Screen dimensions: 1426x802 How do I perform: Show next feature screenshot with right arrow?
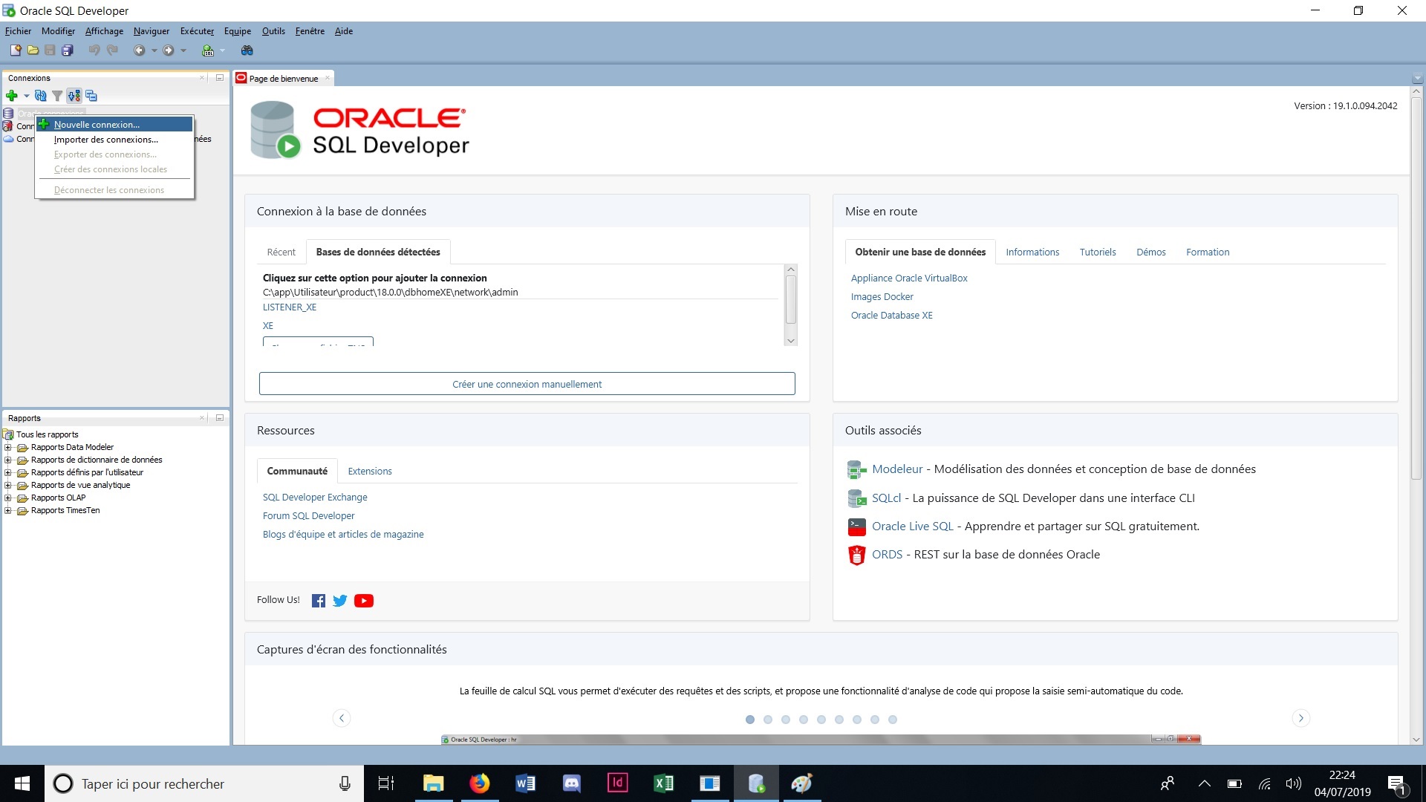pos(1300,718)
